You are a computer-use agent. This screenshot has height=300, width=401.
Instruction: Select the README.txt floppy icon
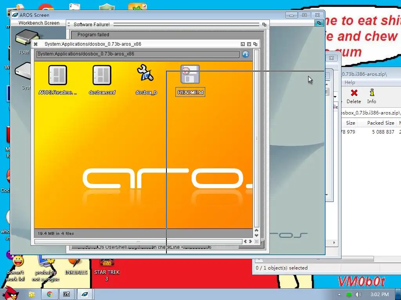click(x=190, y=75)
